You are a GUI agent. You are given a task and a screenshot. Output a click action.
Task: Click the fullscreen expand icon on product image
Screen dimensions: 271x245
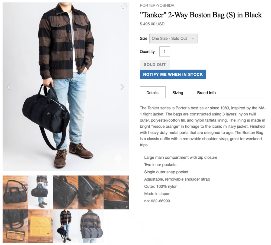[x=124, y=7]
